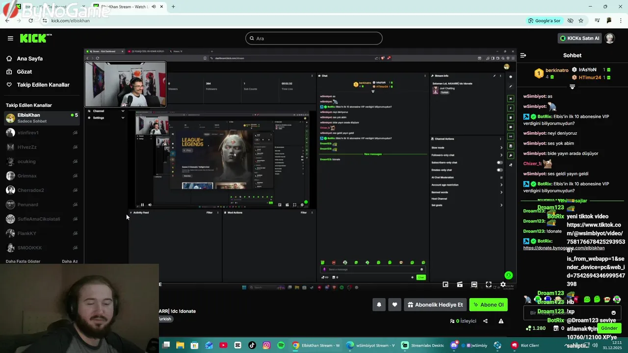The image size is (628, 353).
Task: Select ElbisKhan in followed channels
Action: pyautogui.click(x=42, y=118)
